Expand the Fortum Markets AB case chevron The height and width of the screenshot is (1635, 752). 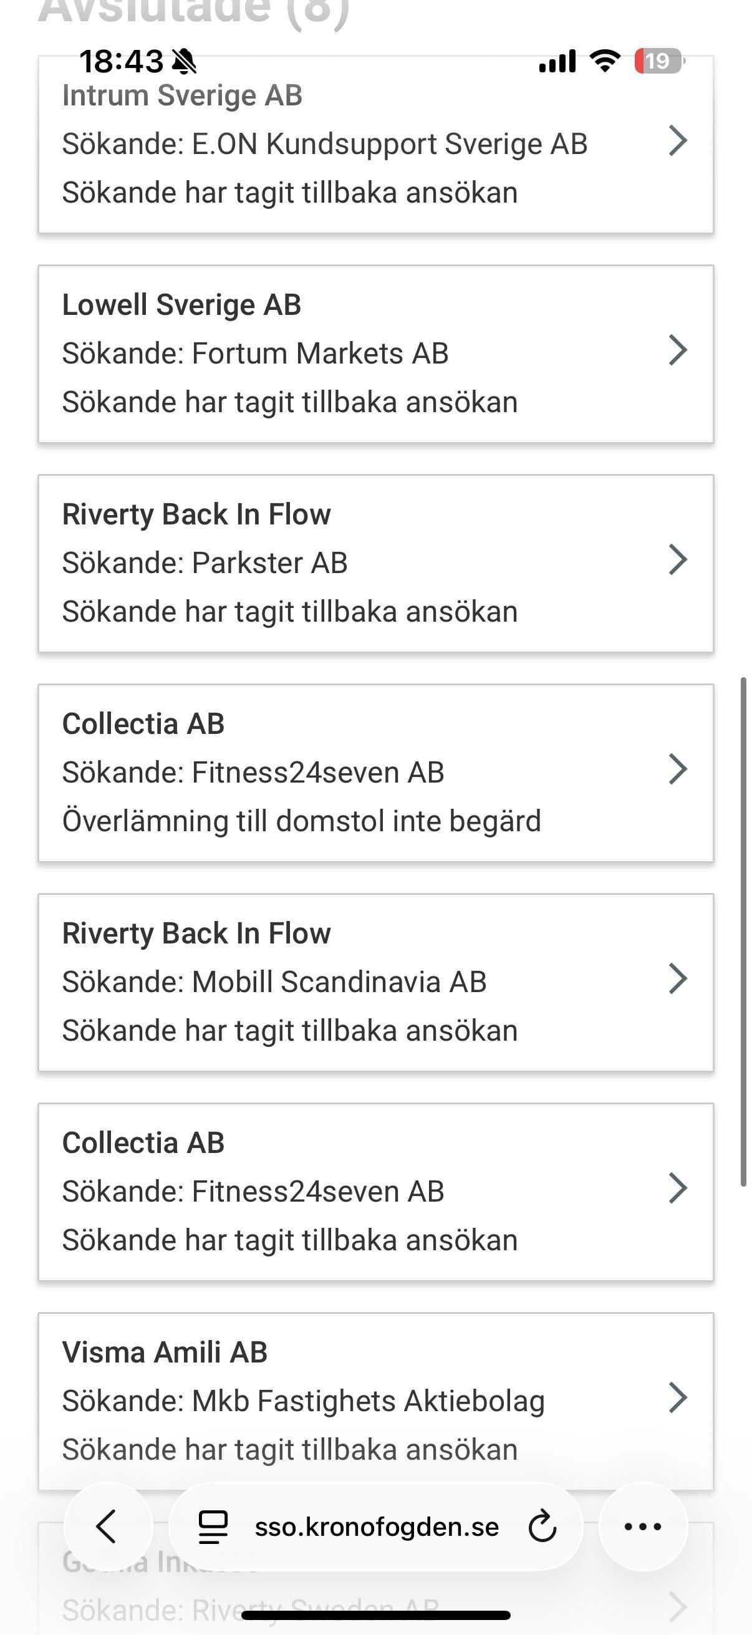(x=678, y=350)
